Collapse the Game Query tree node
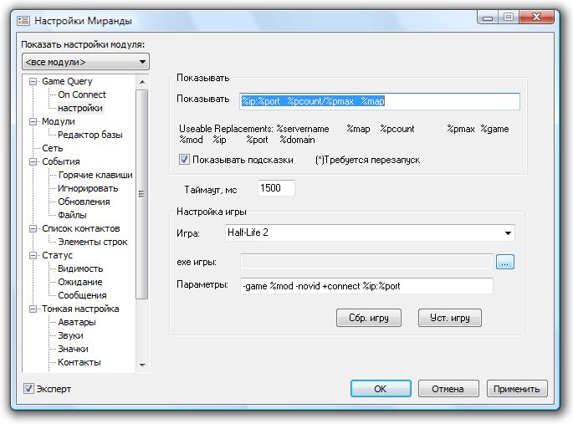The image size is (573, 424). [33, 81]
